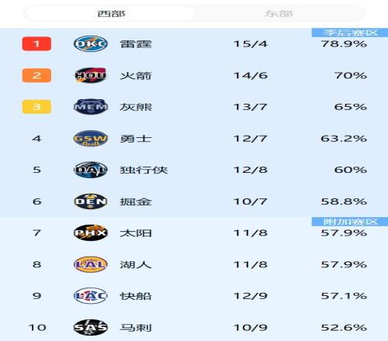The image size is (388, 341).
Task: Click the 火箭 14/6 win-loss record
Action: tap(251, 75)
